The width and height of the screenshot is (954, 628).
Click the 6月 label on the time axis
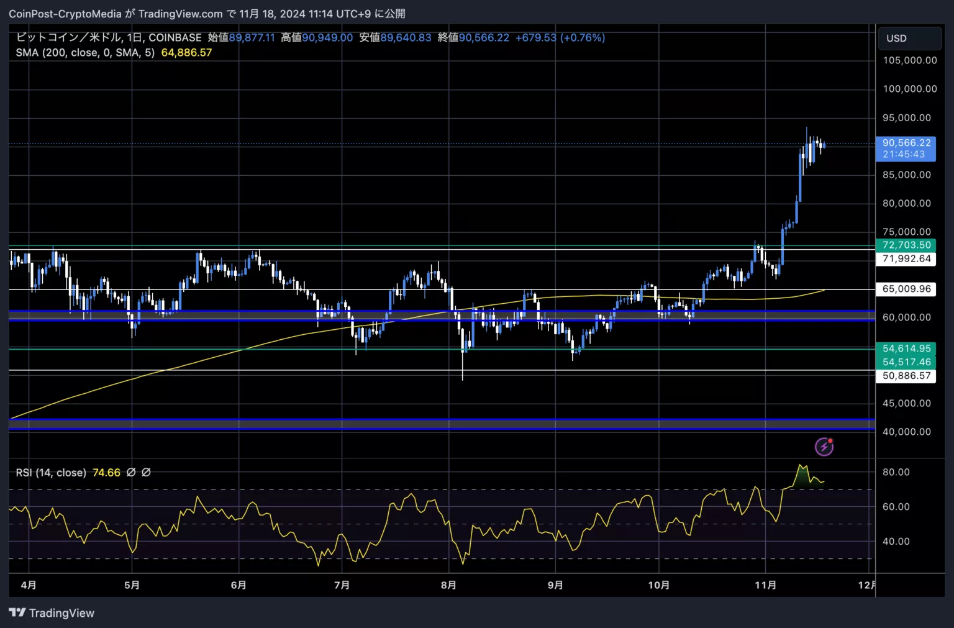238,585
